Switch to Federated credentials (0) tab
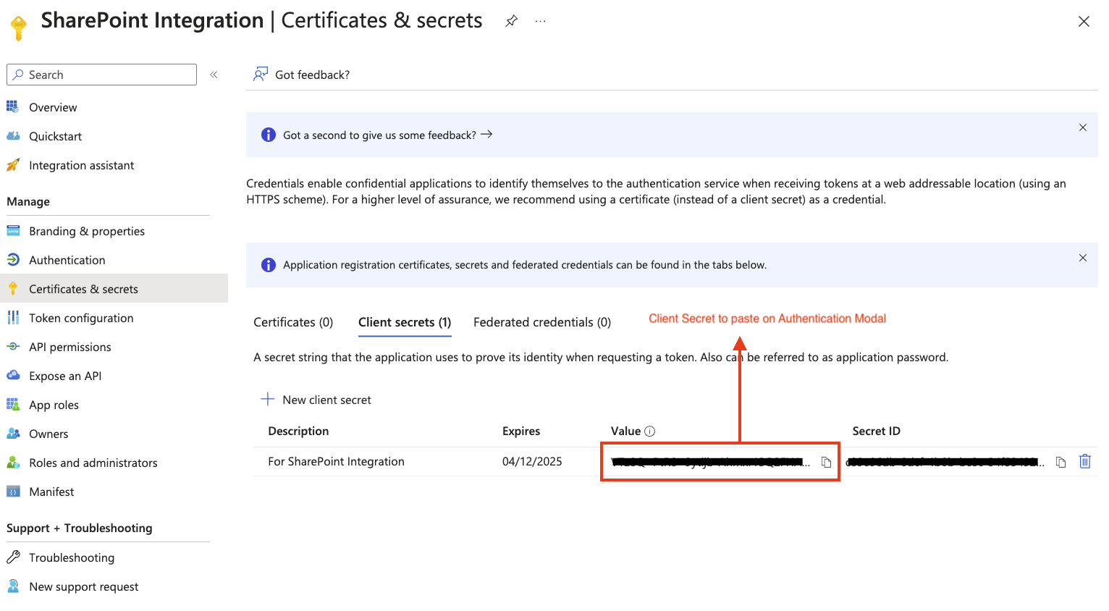 click(x=542, y=322)
